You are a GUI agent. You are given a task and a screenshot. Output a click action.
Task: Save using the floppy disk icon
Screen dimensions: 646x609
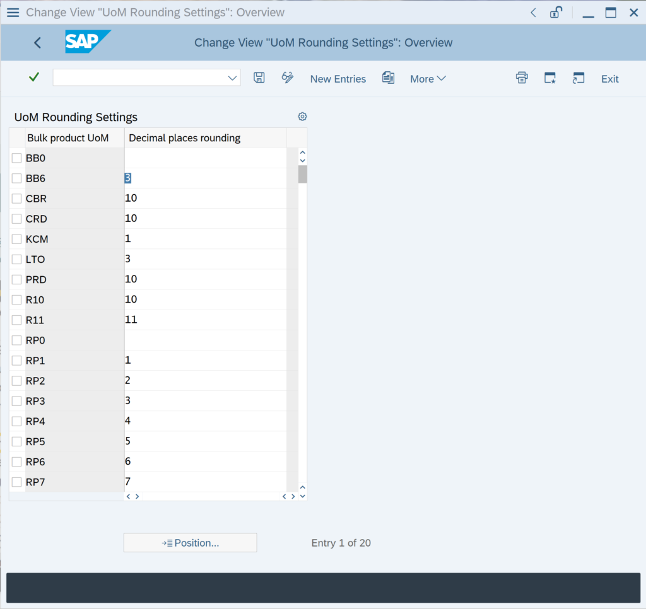[259, 78]
